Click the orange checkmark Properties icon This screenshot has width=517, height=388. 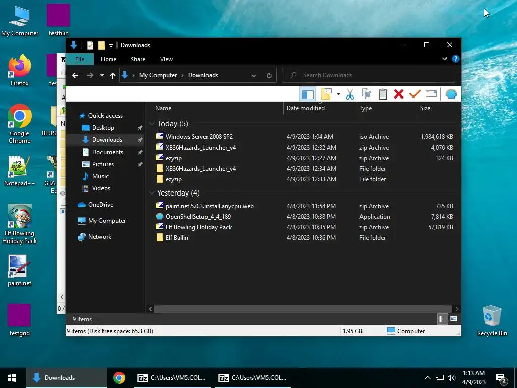point(415,94)
